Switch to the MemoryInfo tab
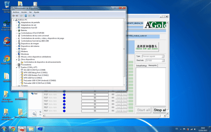Screen dimensions: 211x132 click(x=153, y=65)
